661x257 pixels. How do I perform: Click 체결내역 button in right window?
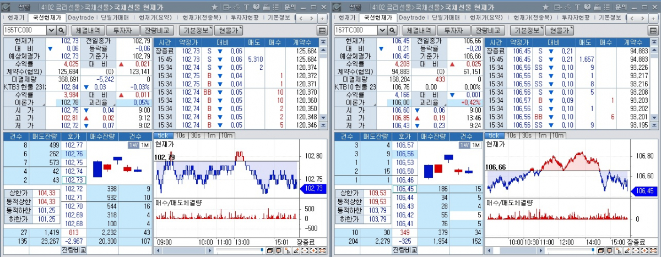point(420,30)
